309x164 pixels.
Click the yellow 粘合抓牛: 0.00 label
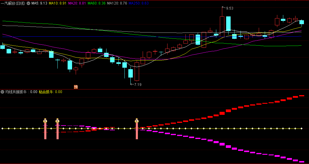51,92
